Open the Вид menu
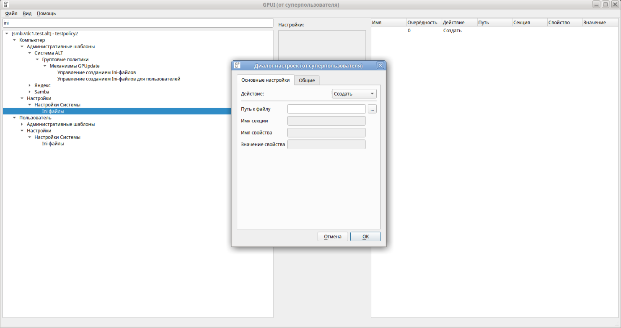 click(x=27, y=13)
